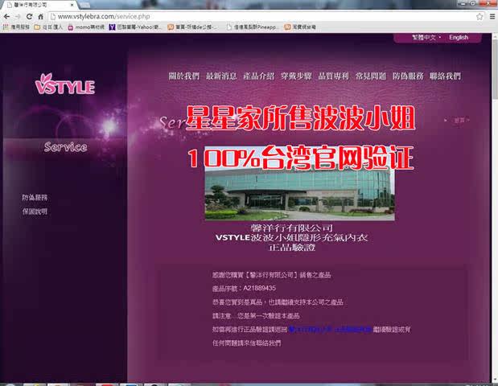Click the VSTYLE logo
Screen dimensions: 498x386
(x=65, y=84)
